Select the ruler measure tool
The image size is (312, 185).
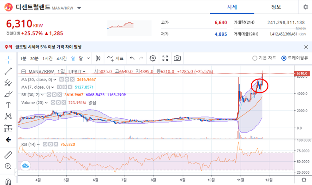(8, 155)
